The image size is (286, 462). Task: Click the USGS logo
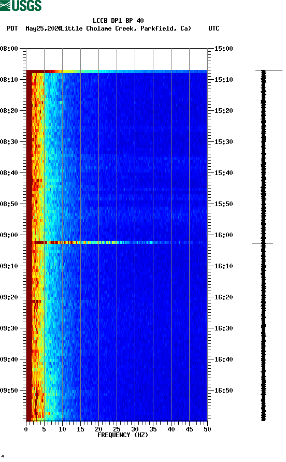[x=21, y=5]
